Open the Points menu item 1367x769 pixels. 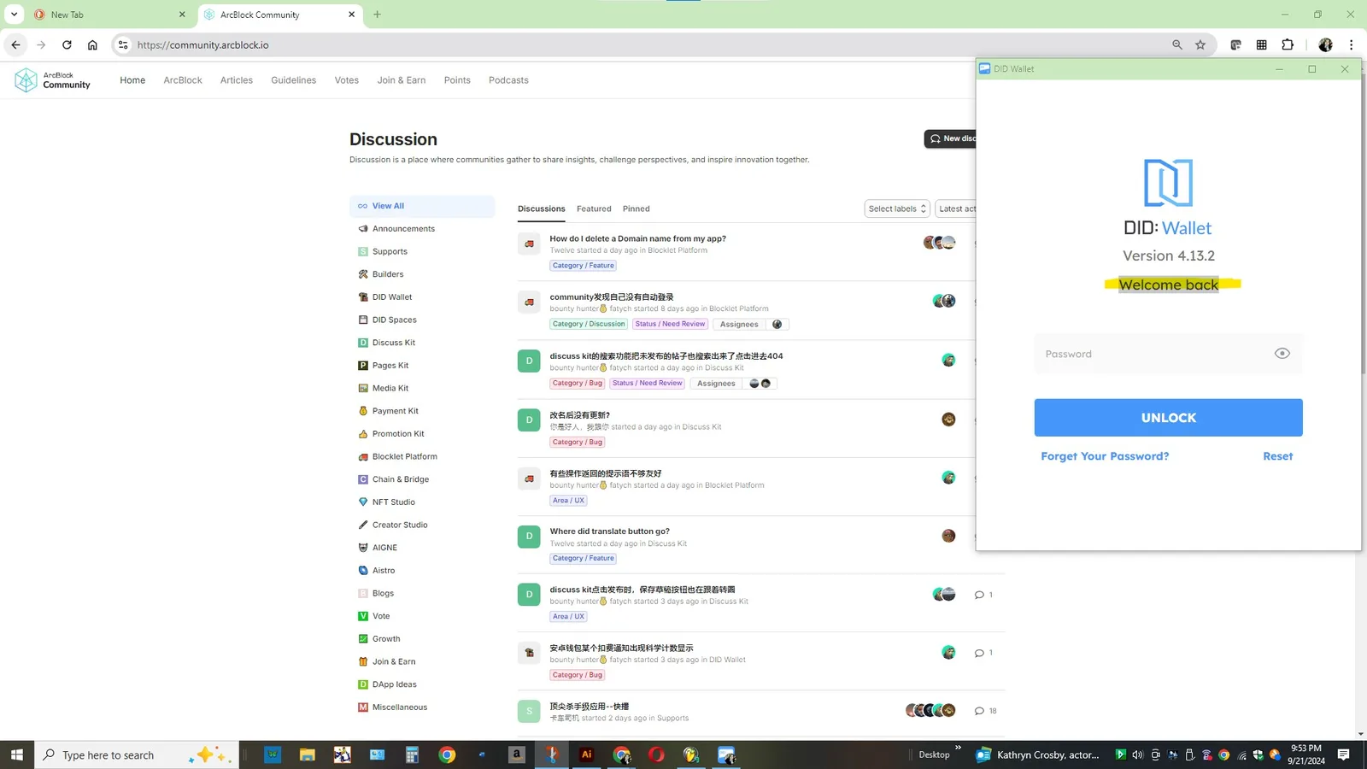pyautogui.click(x=457, y=80)
